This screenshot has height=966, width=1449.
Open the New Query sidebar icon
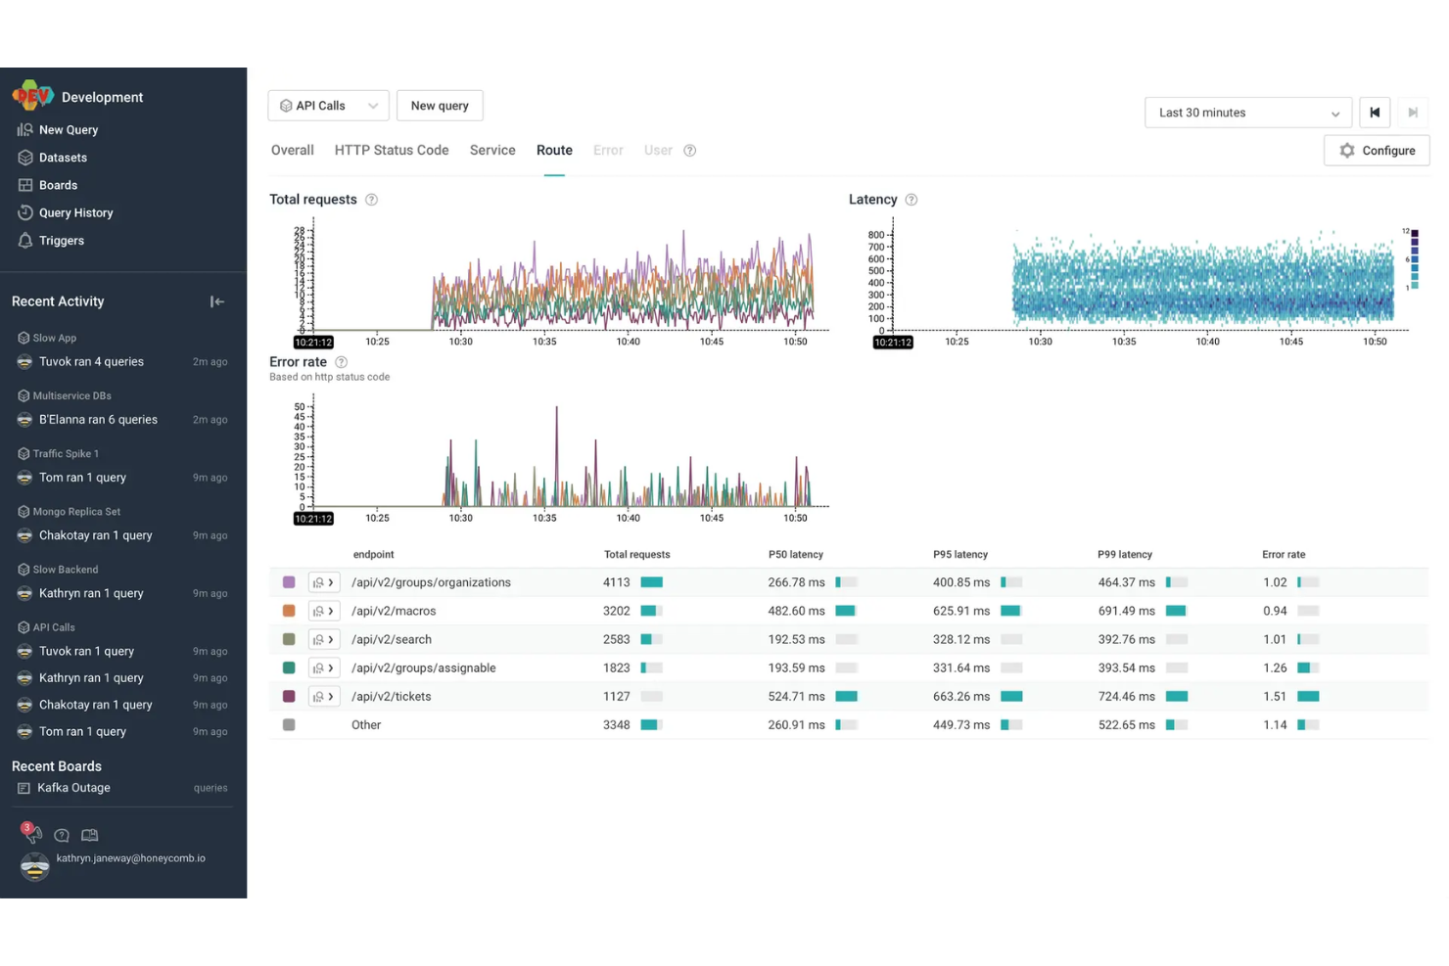(25, 129)
